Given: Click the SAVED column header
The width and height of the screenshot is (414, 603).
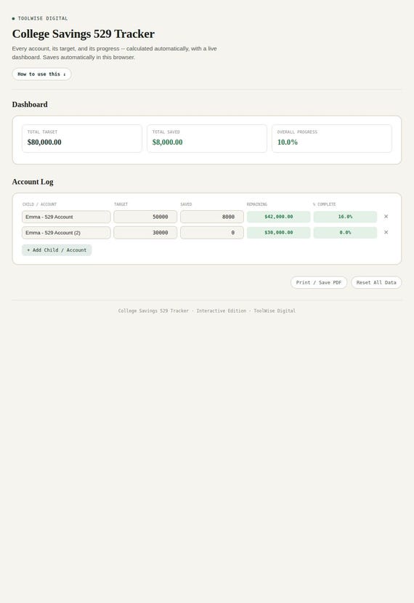Looking at the screenshot, I should click(186, 204).
